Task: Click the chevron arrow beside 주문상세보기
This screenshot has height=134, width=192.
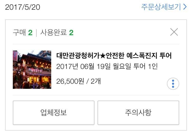Action: pos(185,7)
